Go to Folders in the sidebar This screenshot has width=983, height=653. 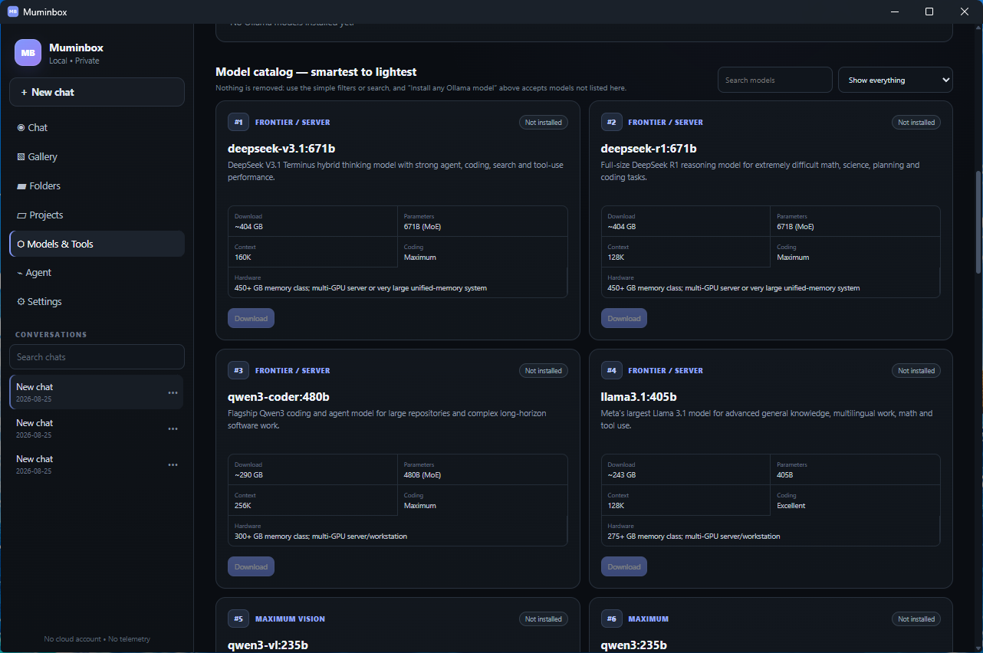[x=97, y=186]
